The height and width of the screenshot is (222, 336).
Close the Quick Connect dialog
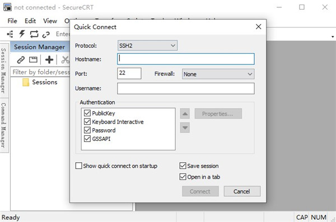(258, 27)
